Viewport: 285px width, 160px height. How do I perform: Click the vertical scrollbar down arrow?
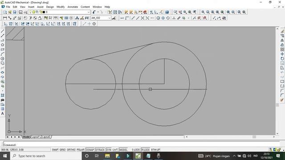click(x=277, y=133)
